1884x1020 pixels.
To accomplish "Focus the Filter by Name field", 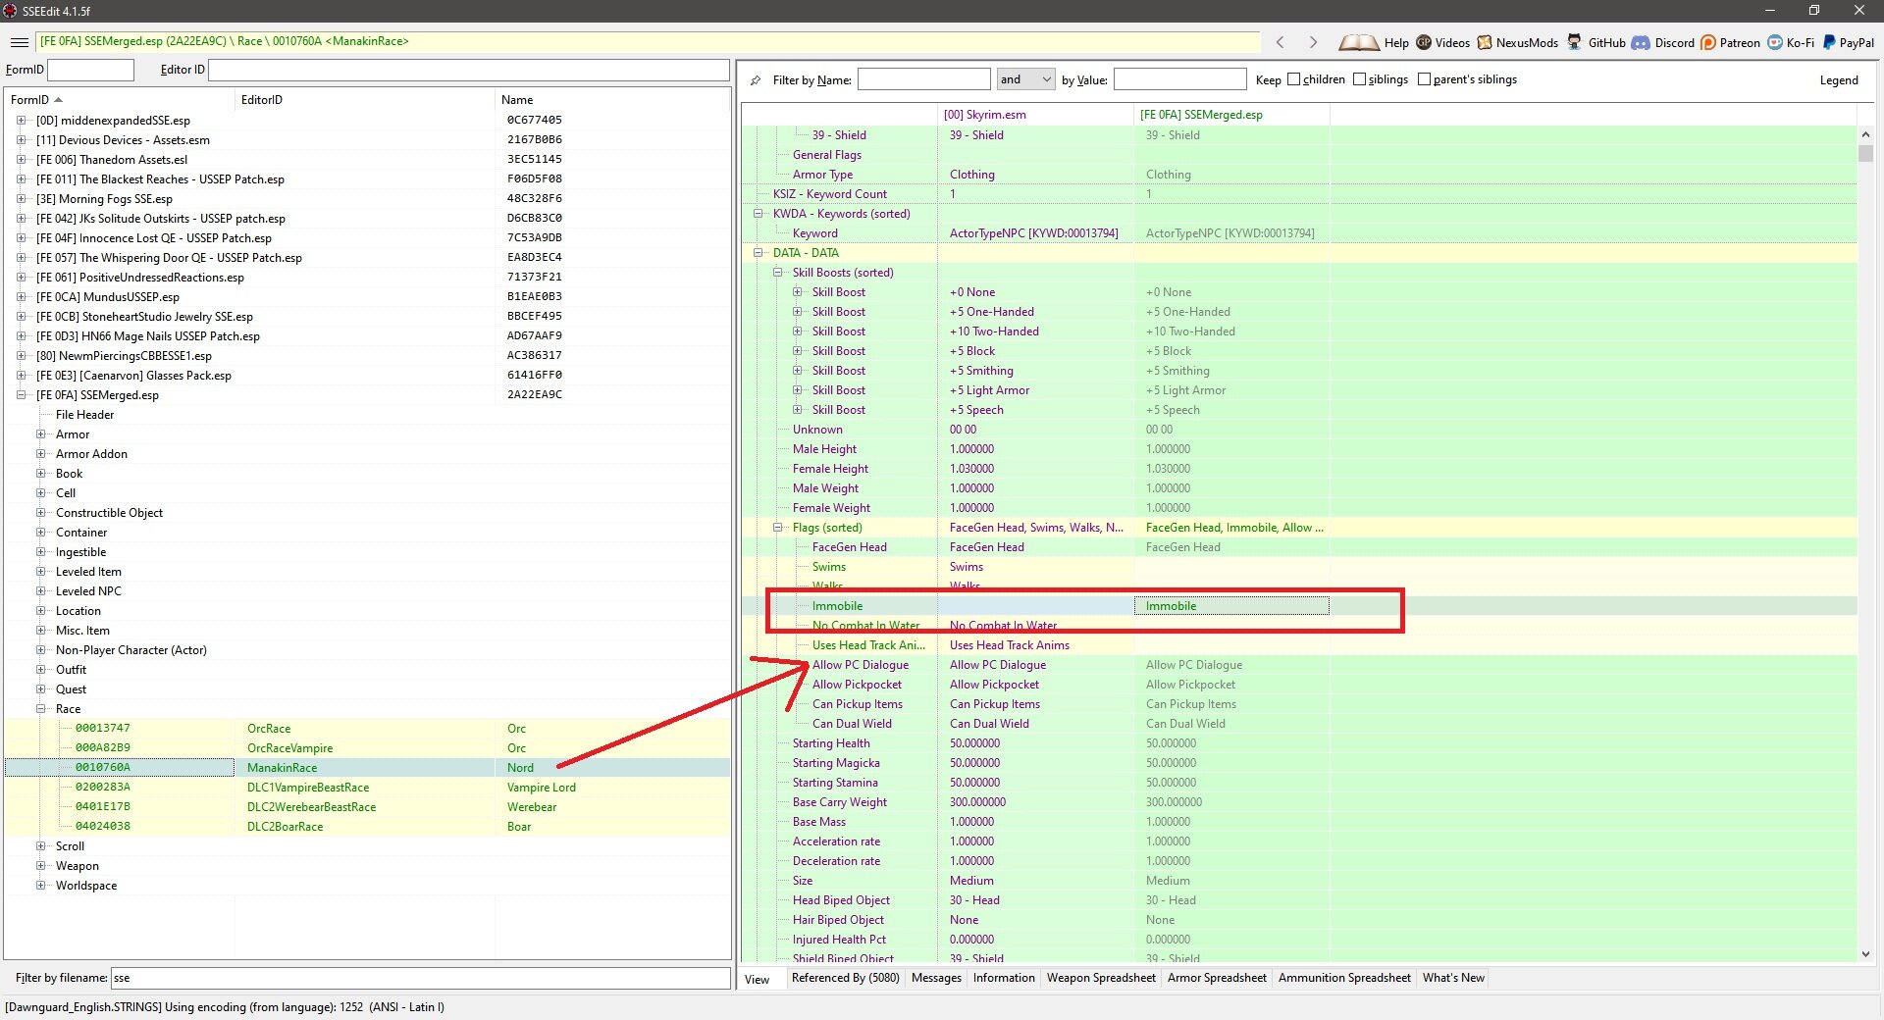I will (x=923, y=79).
